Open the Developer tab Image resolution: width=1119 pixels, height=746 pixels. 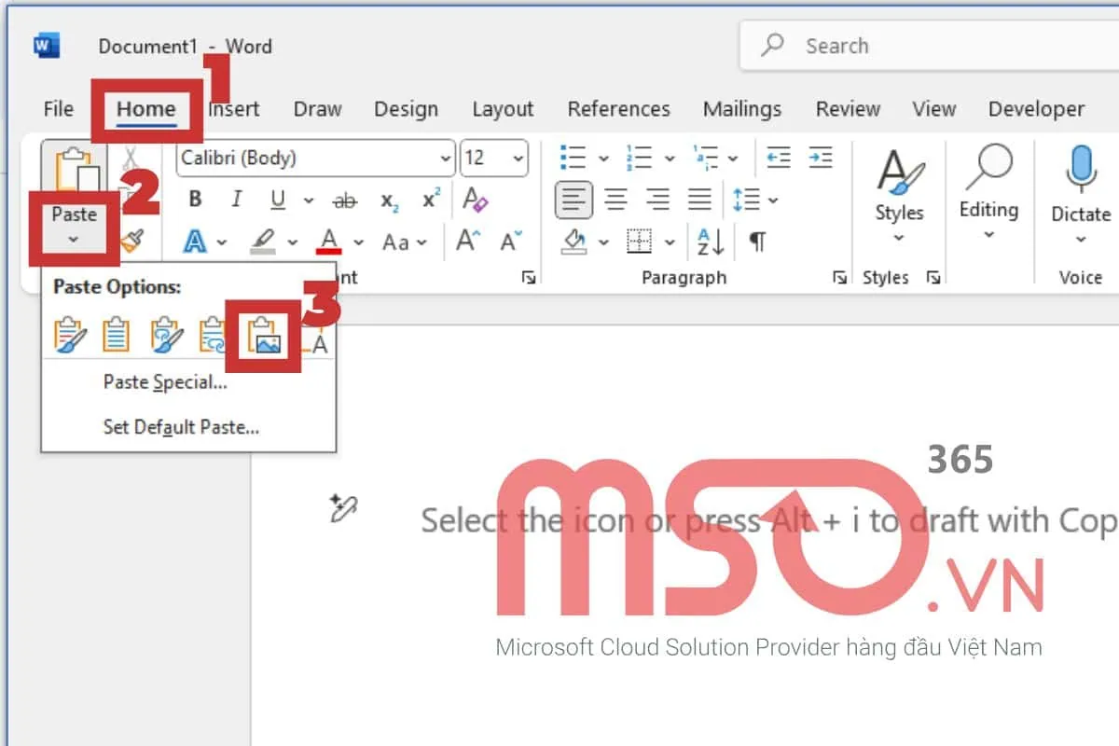1036,109
